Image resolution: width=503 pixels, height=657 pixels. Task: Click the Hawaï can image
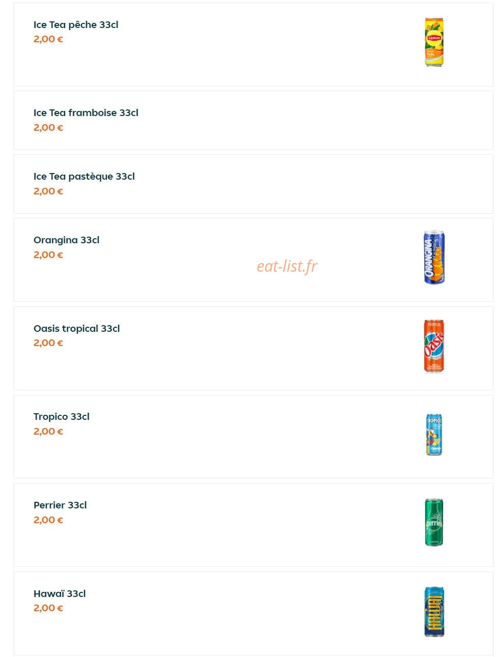click(434, 611)
